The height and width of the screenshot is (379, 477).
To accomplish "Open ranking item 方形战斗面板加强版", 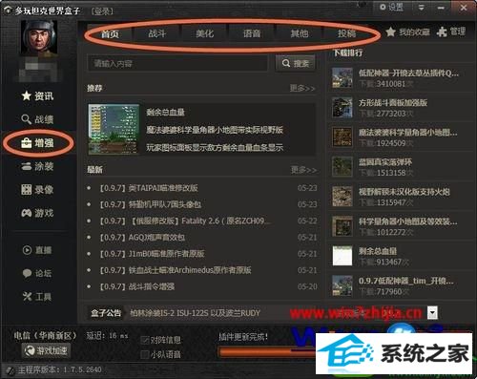I will (x=393, y=103).
